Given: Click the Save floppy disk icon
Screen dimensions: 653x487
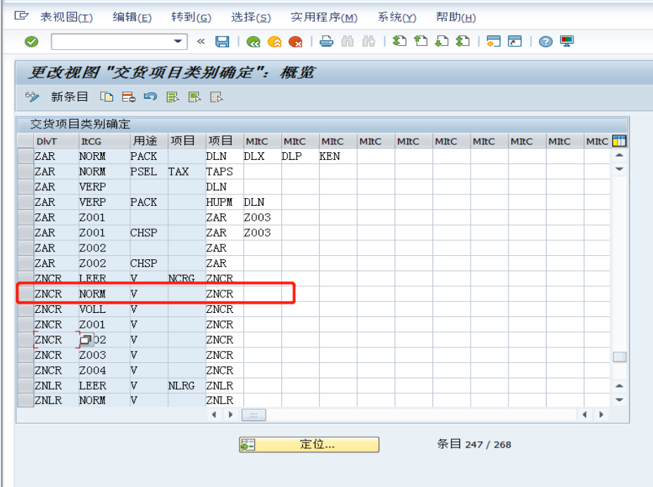Looking at the screenshot, I should pos(222,42).
